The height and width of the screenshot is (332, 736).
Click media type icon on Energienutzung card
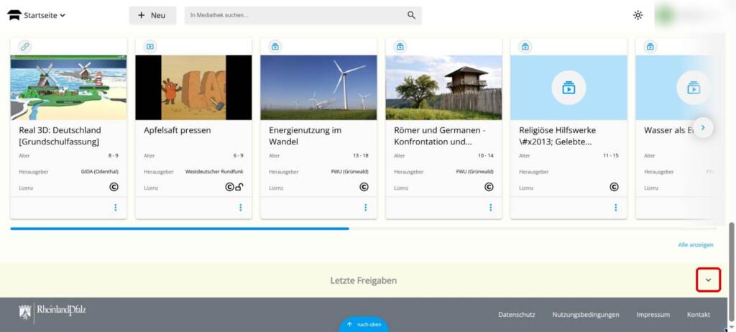[275, 47]
